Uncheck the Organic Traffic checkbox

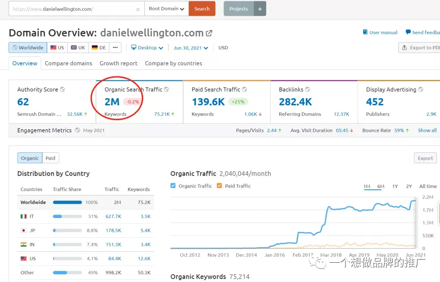point(173,185)
